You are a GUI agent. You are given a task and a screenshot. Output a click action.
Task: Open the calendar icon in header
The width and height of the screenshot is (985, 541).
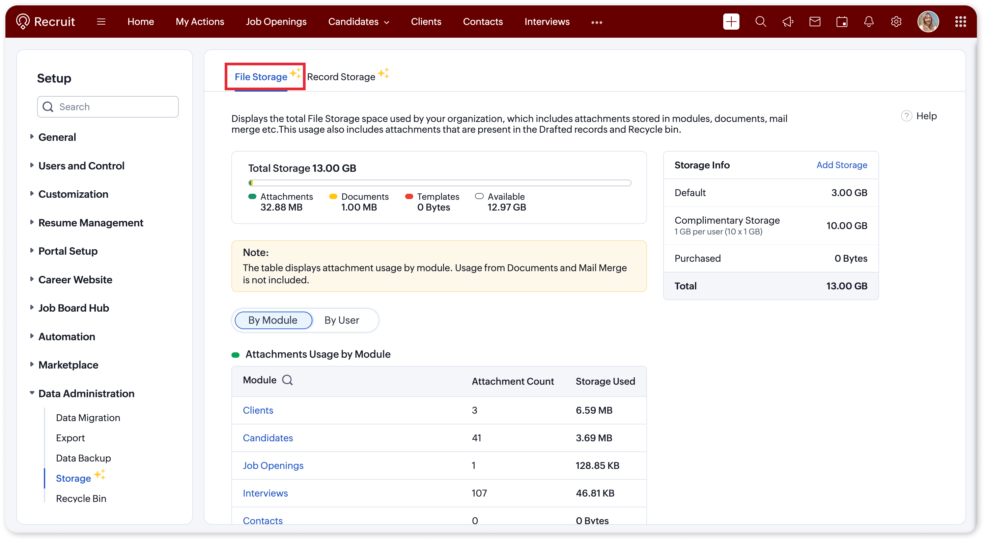(x=842, y=22)
